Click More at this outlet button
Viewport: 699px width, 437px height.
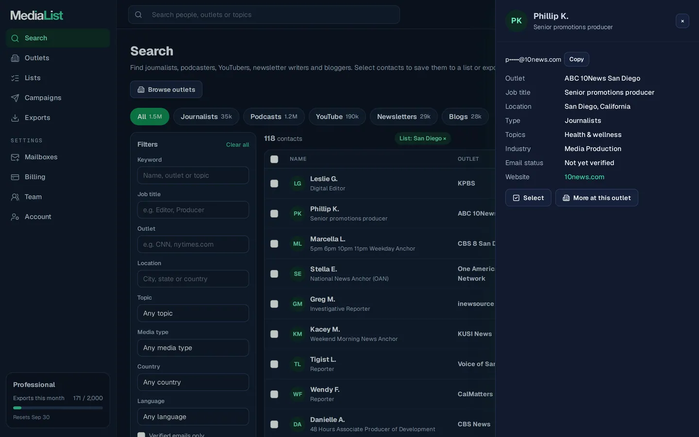(x=597, y=198)
